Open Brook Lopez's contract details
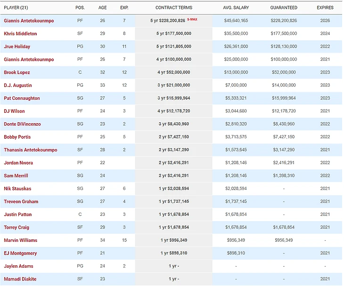This screenshot has height=286, width=344. coord(17,72)
